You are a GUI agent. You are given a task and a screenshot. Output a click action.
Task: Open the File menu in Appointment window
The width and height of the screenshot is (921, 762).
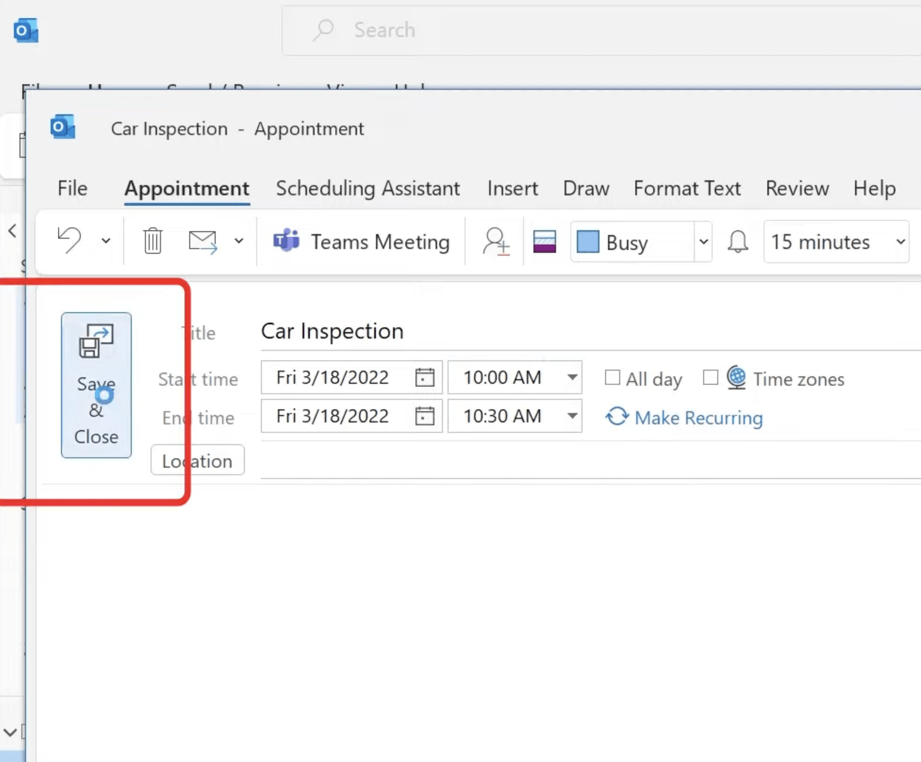click(72, 188)
